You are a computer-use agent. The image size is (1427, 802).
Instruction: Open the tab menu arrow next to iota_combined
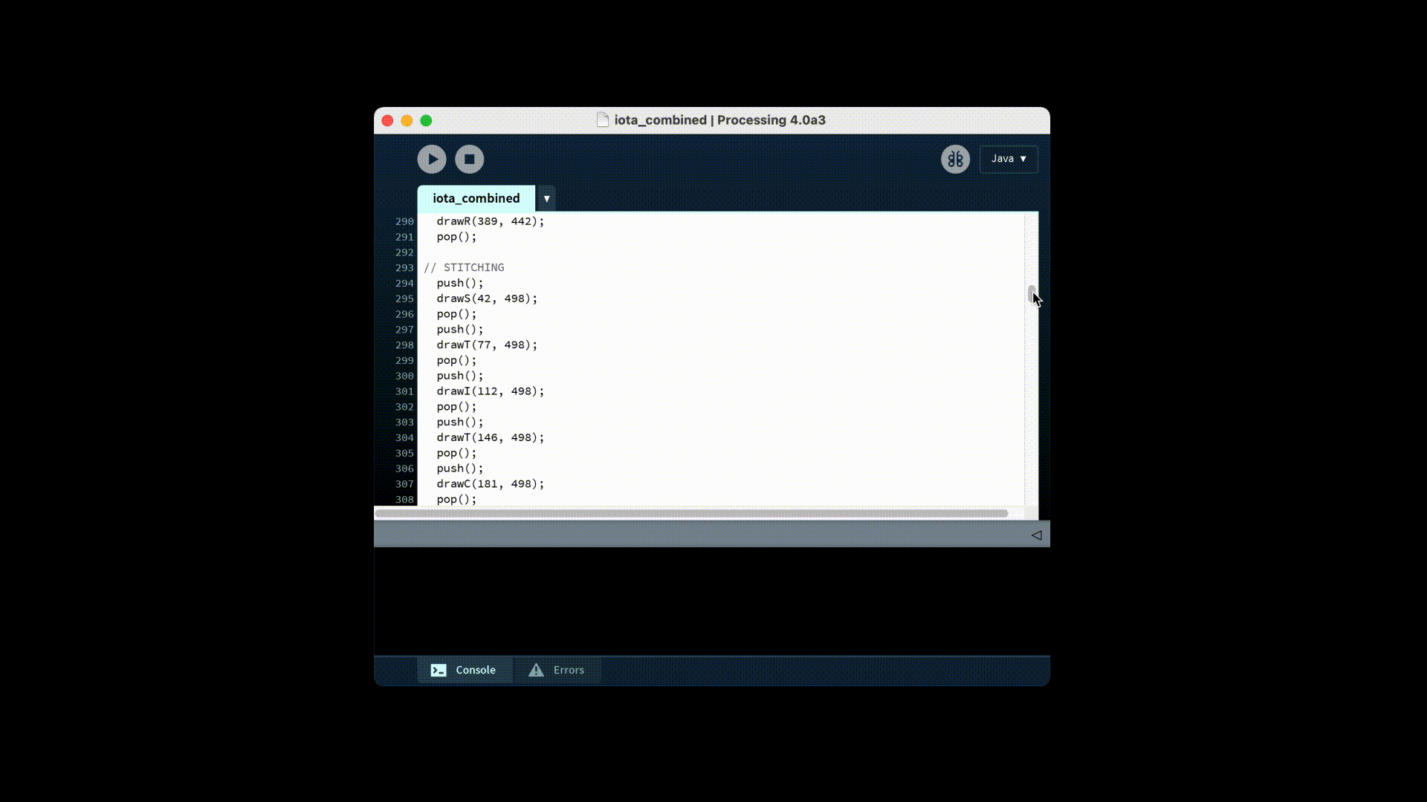tap(546, 199)
